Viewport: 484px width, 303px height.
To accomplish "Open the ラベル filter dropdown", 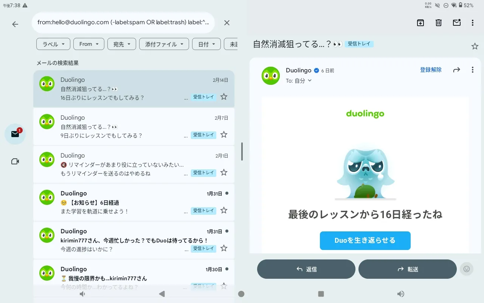I will 53,44.
